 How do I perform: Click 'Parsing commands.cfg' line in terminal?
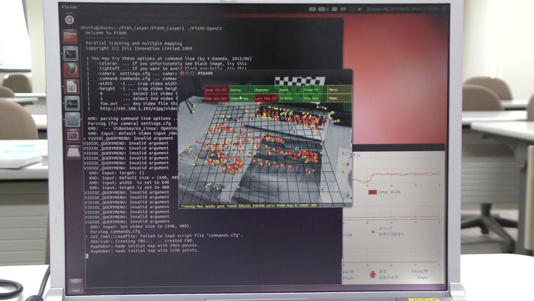click(115, 231)
